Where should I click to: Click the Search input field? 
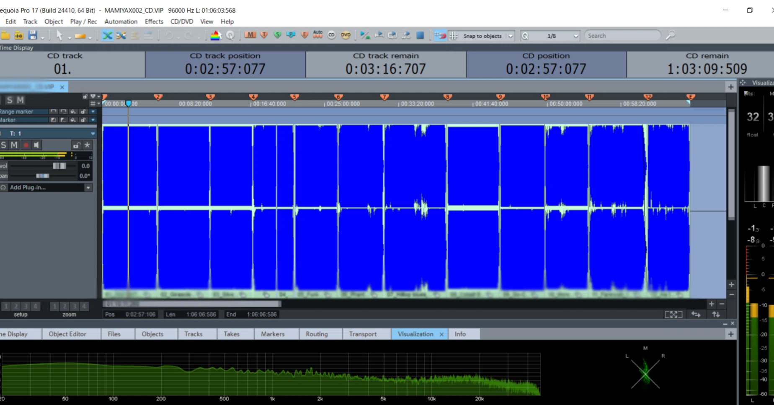[622, 36]
